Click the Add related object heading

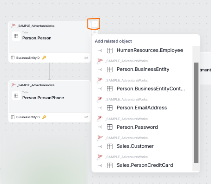click(x=113, y=41)
